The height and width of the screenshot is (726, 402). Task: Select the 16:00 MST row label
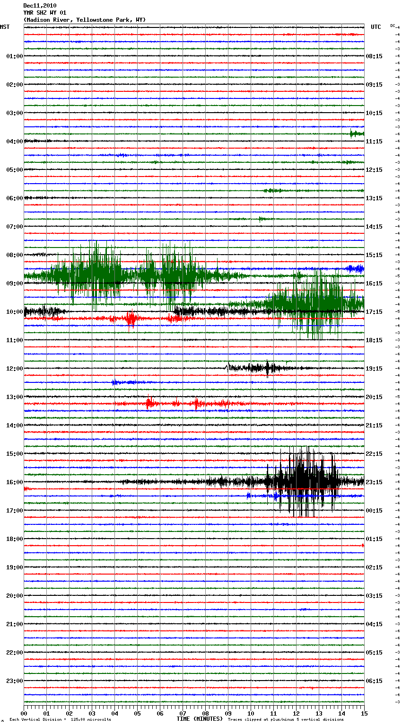click(x=14, y=482)
